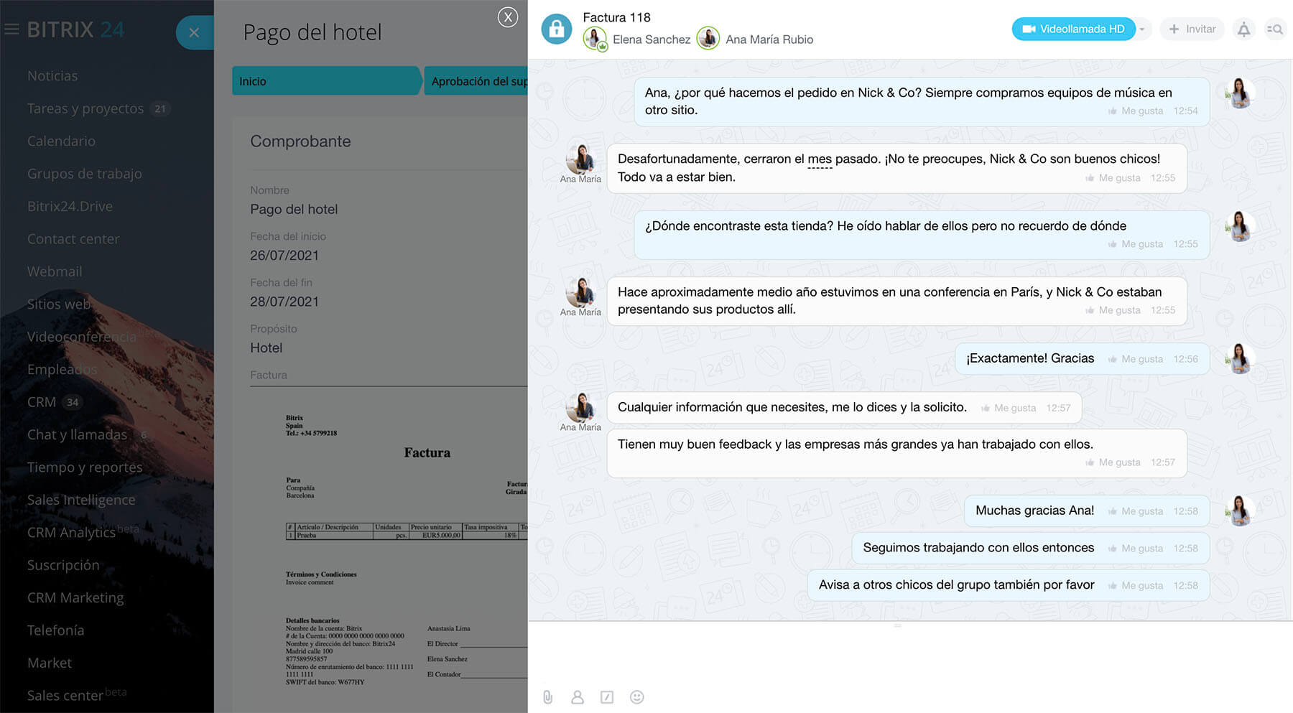Start a Videollamada HD call

(x=1073, y=29)
